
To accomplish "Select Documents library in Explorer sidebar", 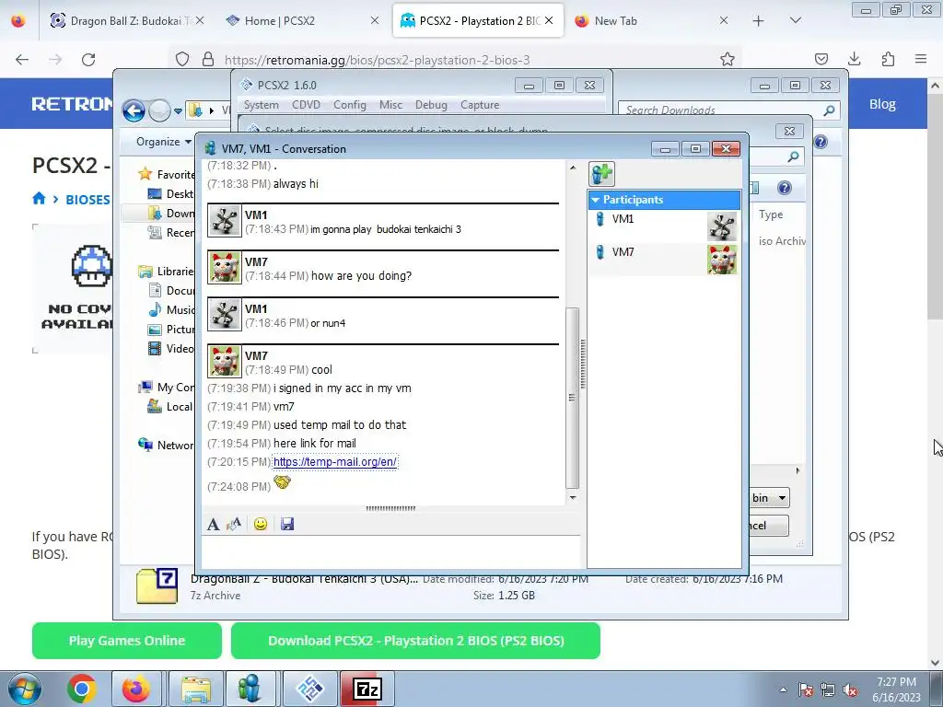I will (x=172, y=290).
